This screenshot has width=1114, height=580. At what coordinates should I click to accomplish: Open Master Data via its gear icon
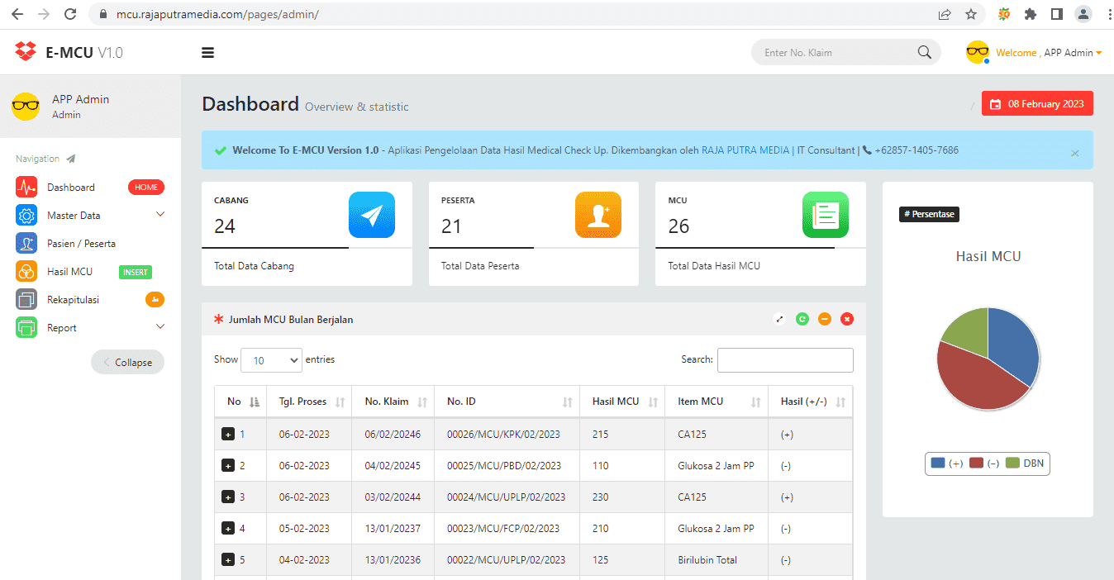(26, 215)
